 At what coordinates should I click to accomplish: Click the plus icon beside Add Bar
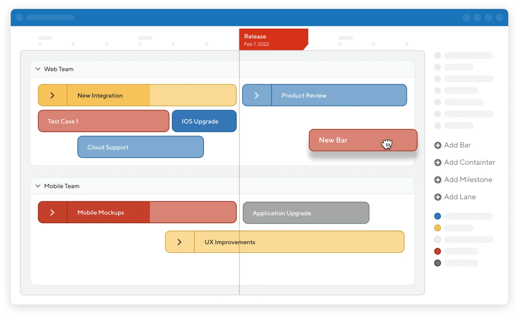pyautogui.click(x=438, y=145)
